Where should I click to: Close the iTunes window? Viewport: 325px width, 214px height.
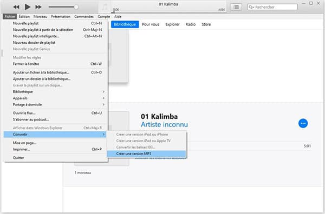click(x=318, y=3)
